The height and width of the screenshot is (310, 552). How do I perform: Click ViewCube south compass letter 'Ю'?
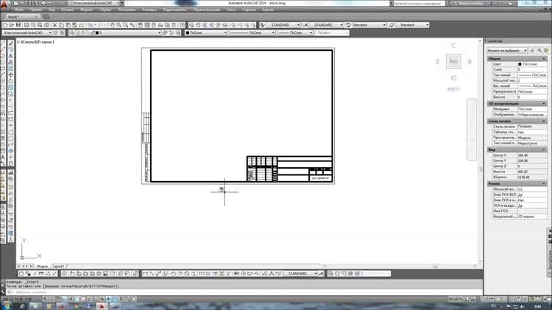453,78
